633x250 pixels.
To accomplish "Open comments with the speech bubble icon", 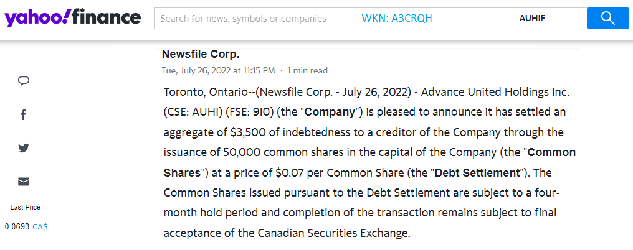I will [24, 81].
